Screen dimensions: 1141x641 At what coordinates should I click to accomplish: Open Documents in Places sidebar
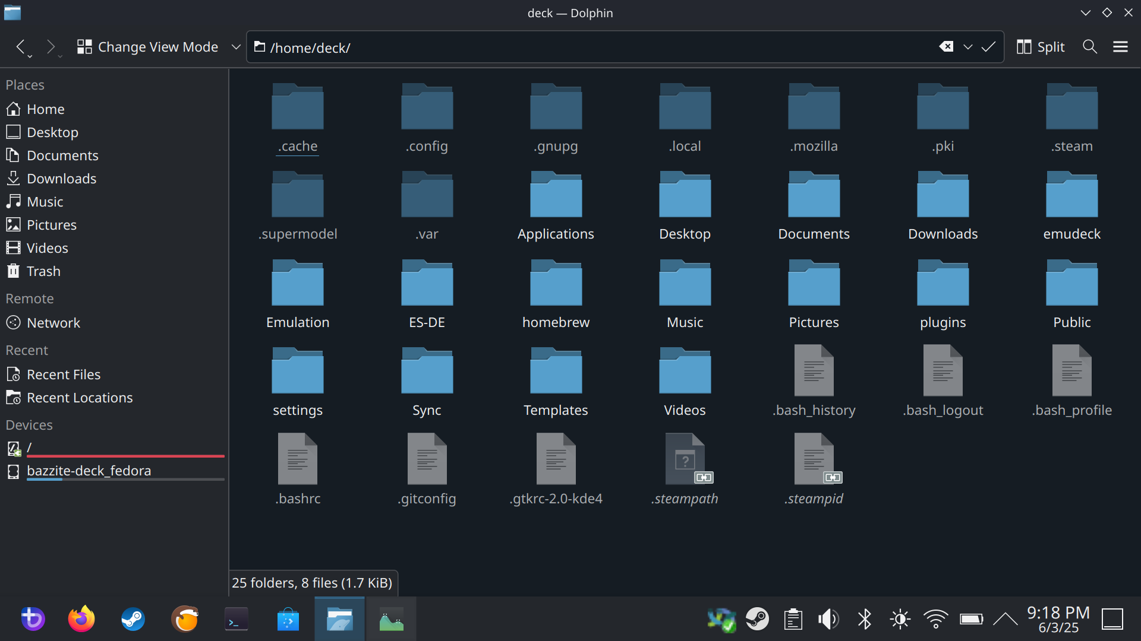click(x=114, y=156)
